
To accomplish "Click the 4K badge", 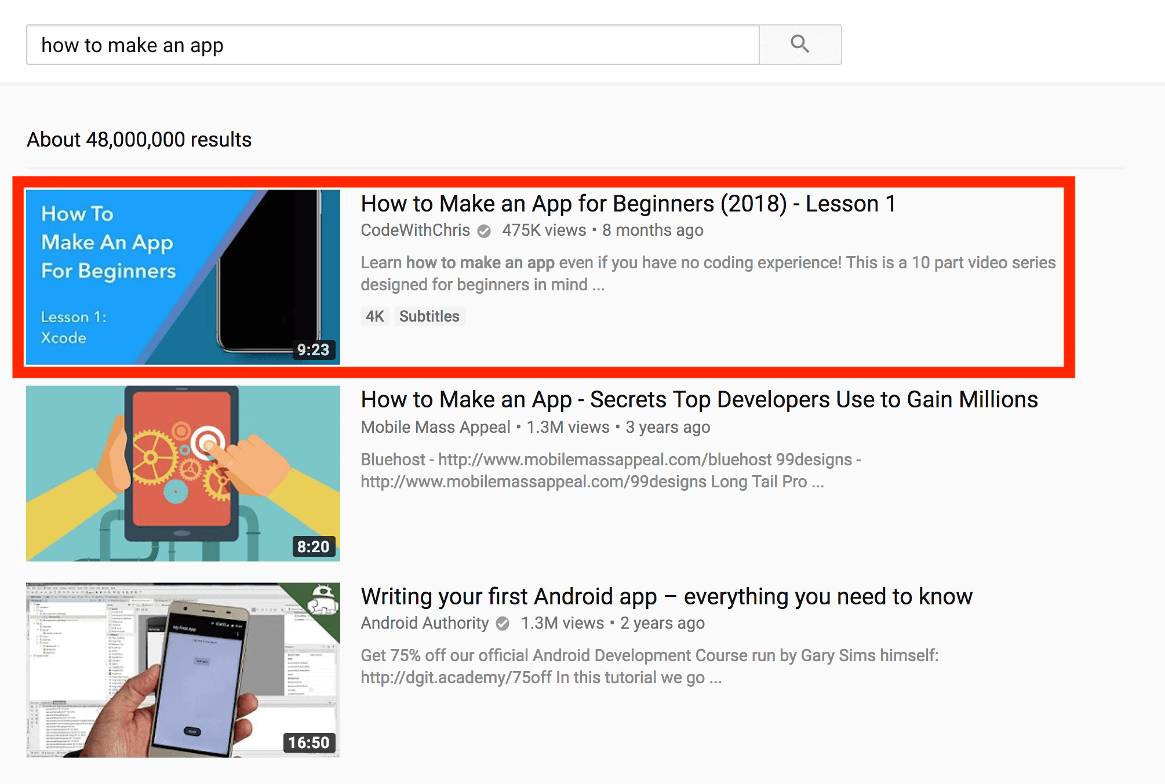I will click(374, 316).
